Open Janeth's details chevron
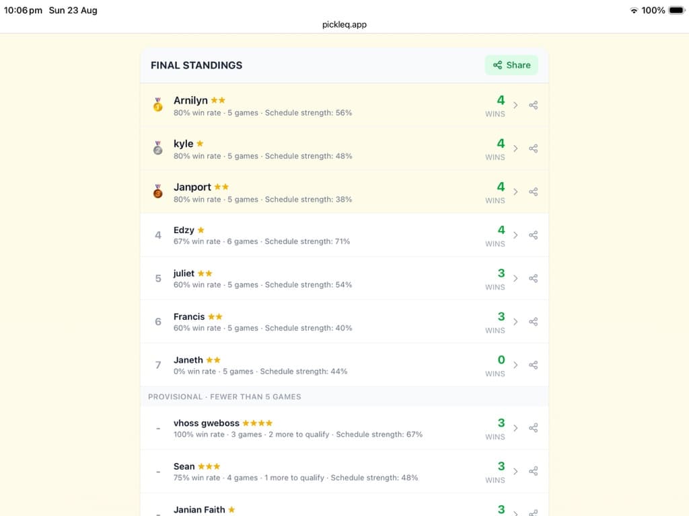Image resolution: width=689 pixels, height=516 pixels. [x=515, y=365]
